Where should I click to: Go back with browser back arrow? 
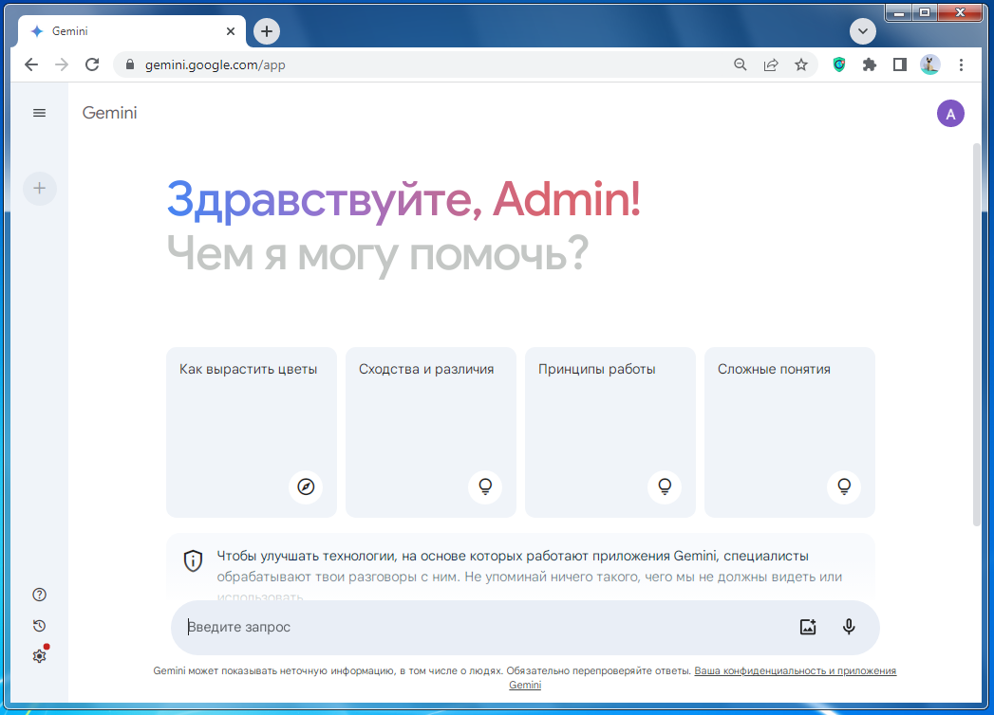pos(31,64)
